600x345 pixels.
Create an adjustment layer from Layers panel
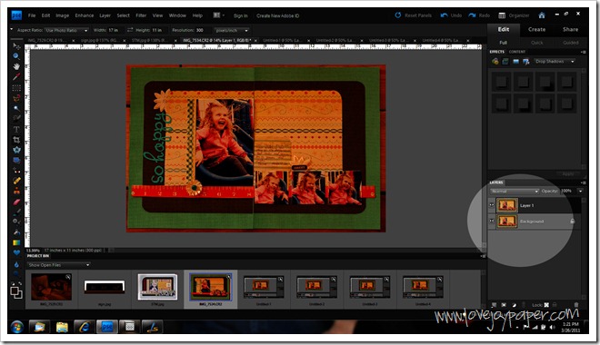click(x=514, y=305)
